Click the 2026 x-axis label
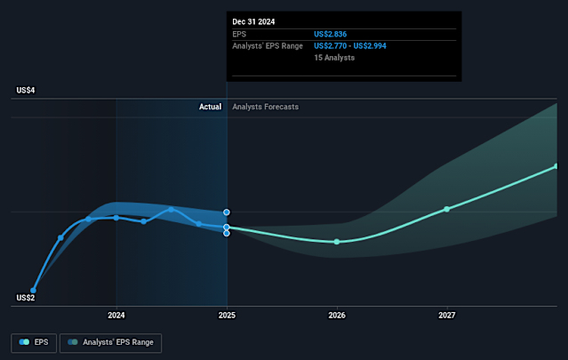 click(337, 316)
